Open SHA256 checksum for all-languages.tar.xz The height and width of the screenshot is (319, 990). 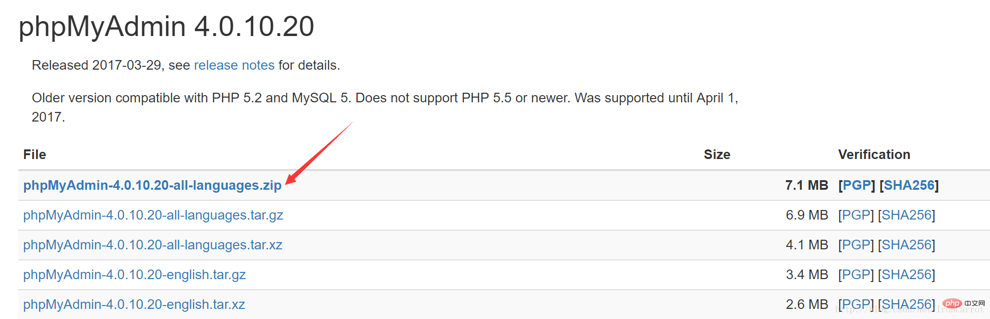(x=906, y=245)
